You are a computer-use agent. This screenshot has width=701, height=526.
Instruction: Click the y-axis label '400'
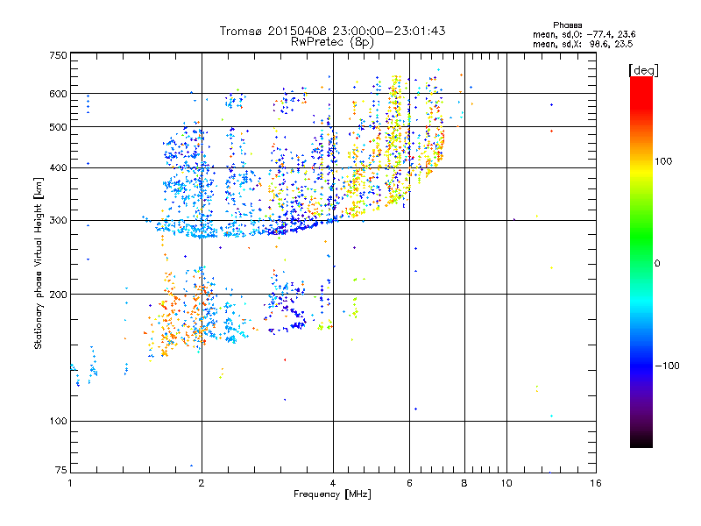pos(58,168)
